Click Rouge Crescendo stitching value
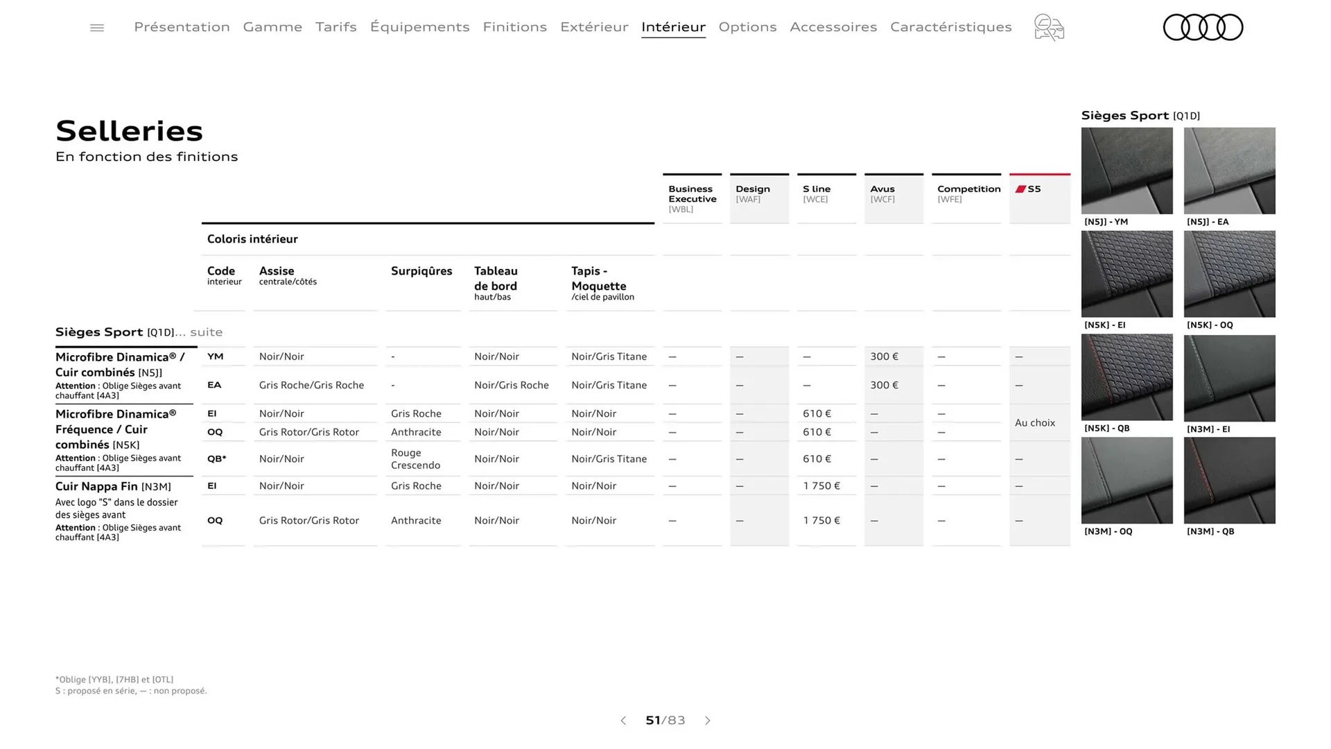The image size is (1331, 749). [415, 459]
